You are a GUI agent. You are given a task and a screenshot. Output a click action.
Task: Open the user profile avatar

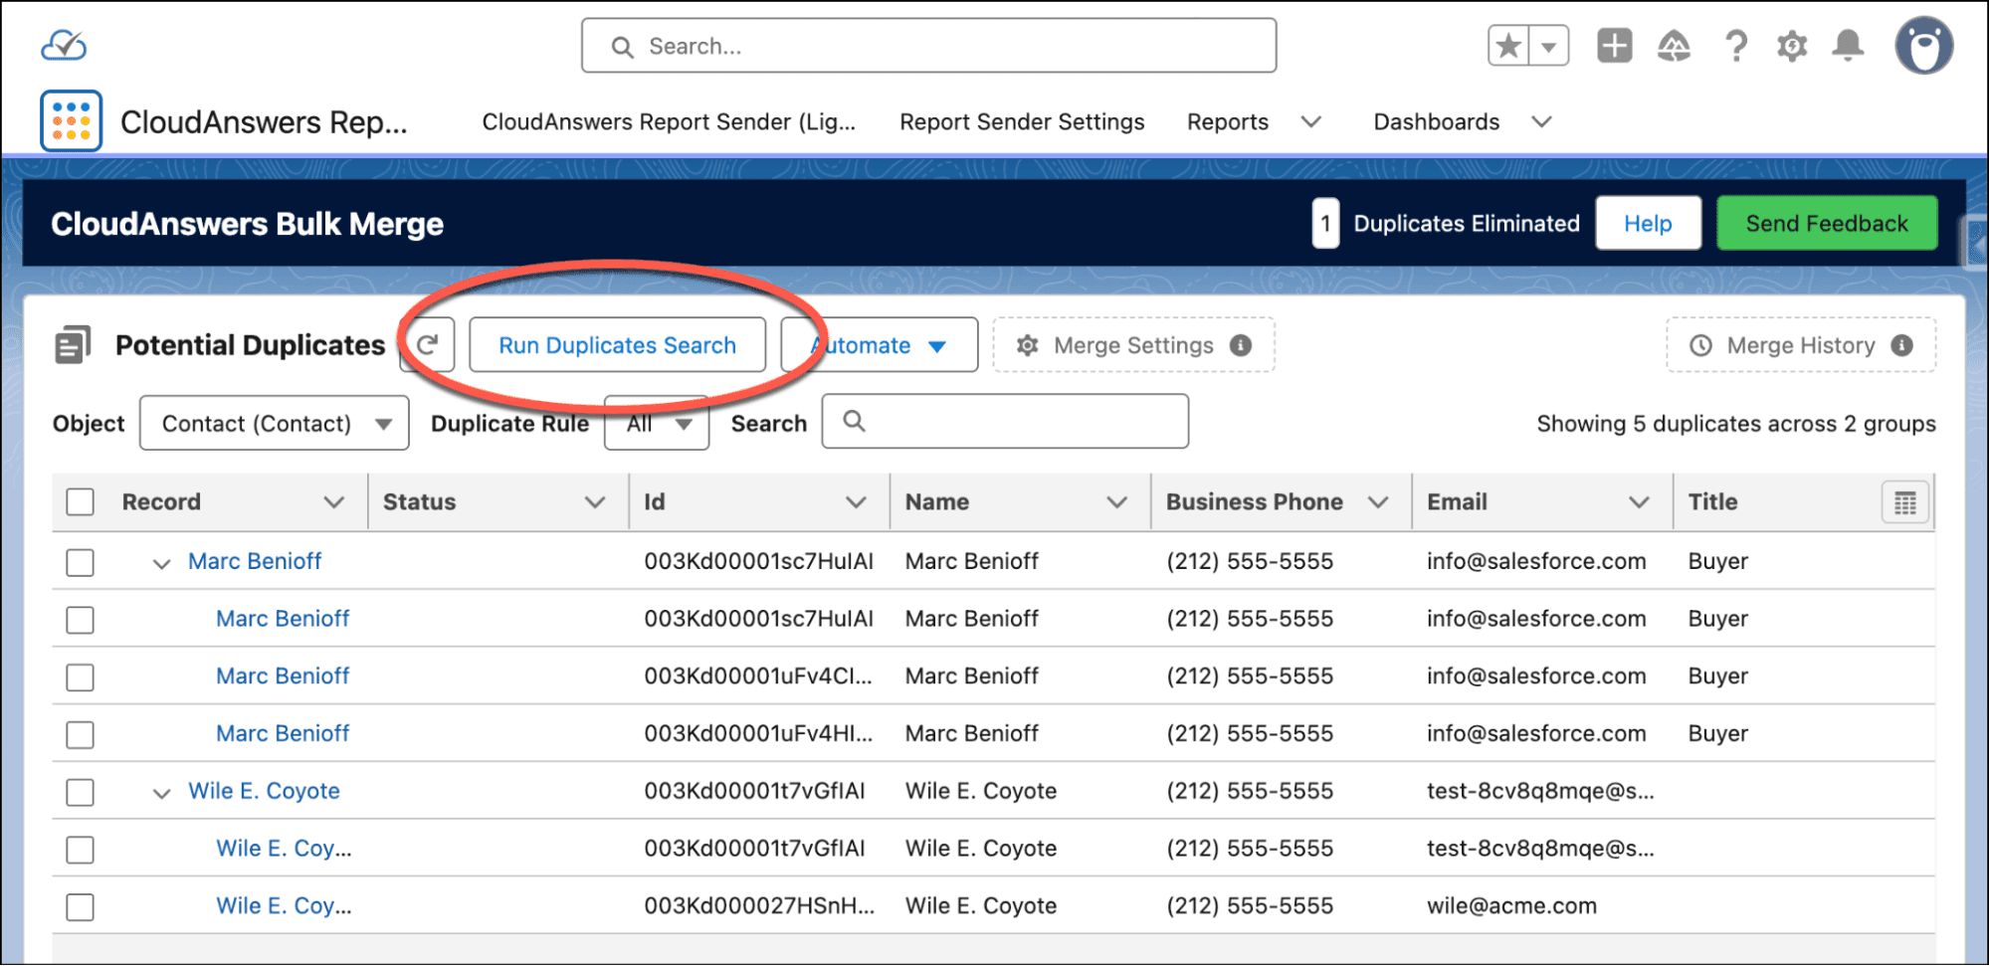coord(1923,45)
